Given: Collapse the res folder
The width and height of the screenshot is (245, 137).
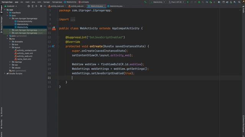Looking at the screenshot, I should (x=7, y=39).
